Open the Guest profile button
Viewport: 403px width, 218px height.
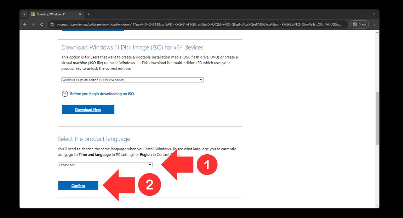click(359, 24)
